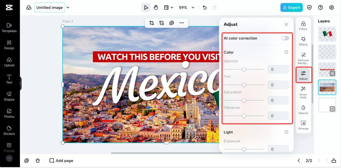The image size is (341, 168).
Task: Reset the Color adjustments with the reset icon
Action: (x=286, y=52)
